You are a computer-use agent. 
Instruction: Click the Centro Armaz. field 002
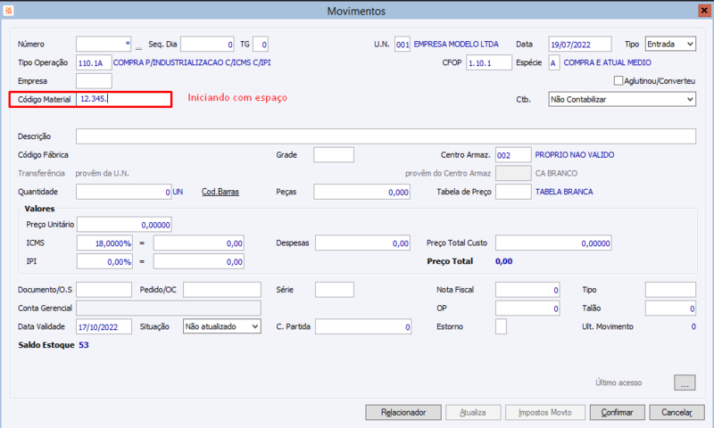(x=513, y=154)
